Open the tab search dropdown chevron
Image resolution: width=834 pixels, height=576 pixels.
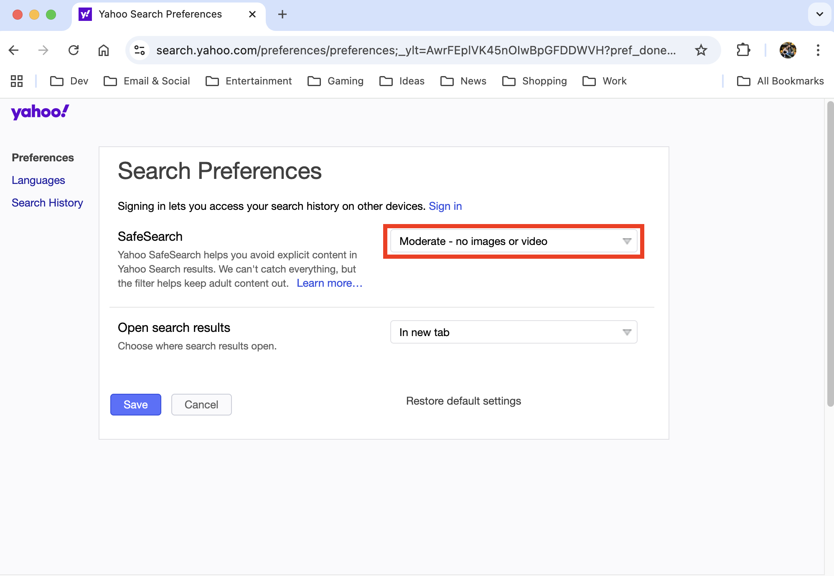pyautogui.click(x=820, y=15)
